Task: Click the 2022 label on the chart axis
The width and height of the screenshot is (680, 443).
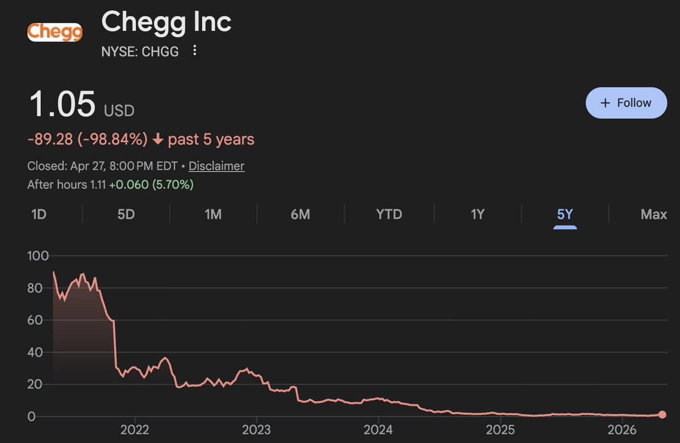Action: (x=135, y=428)
